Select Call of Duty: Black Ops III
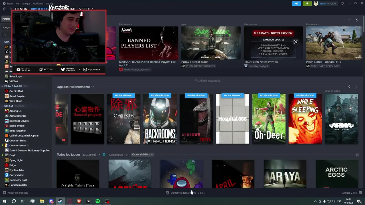Screen dimensions: 365x205 coord(24,136)
